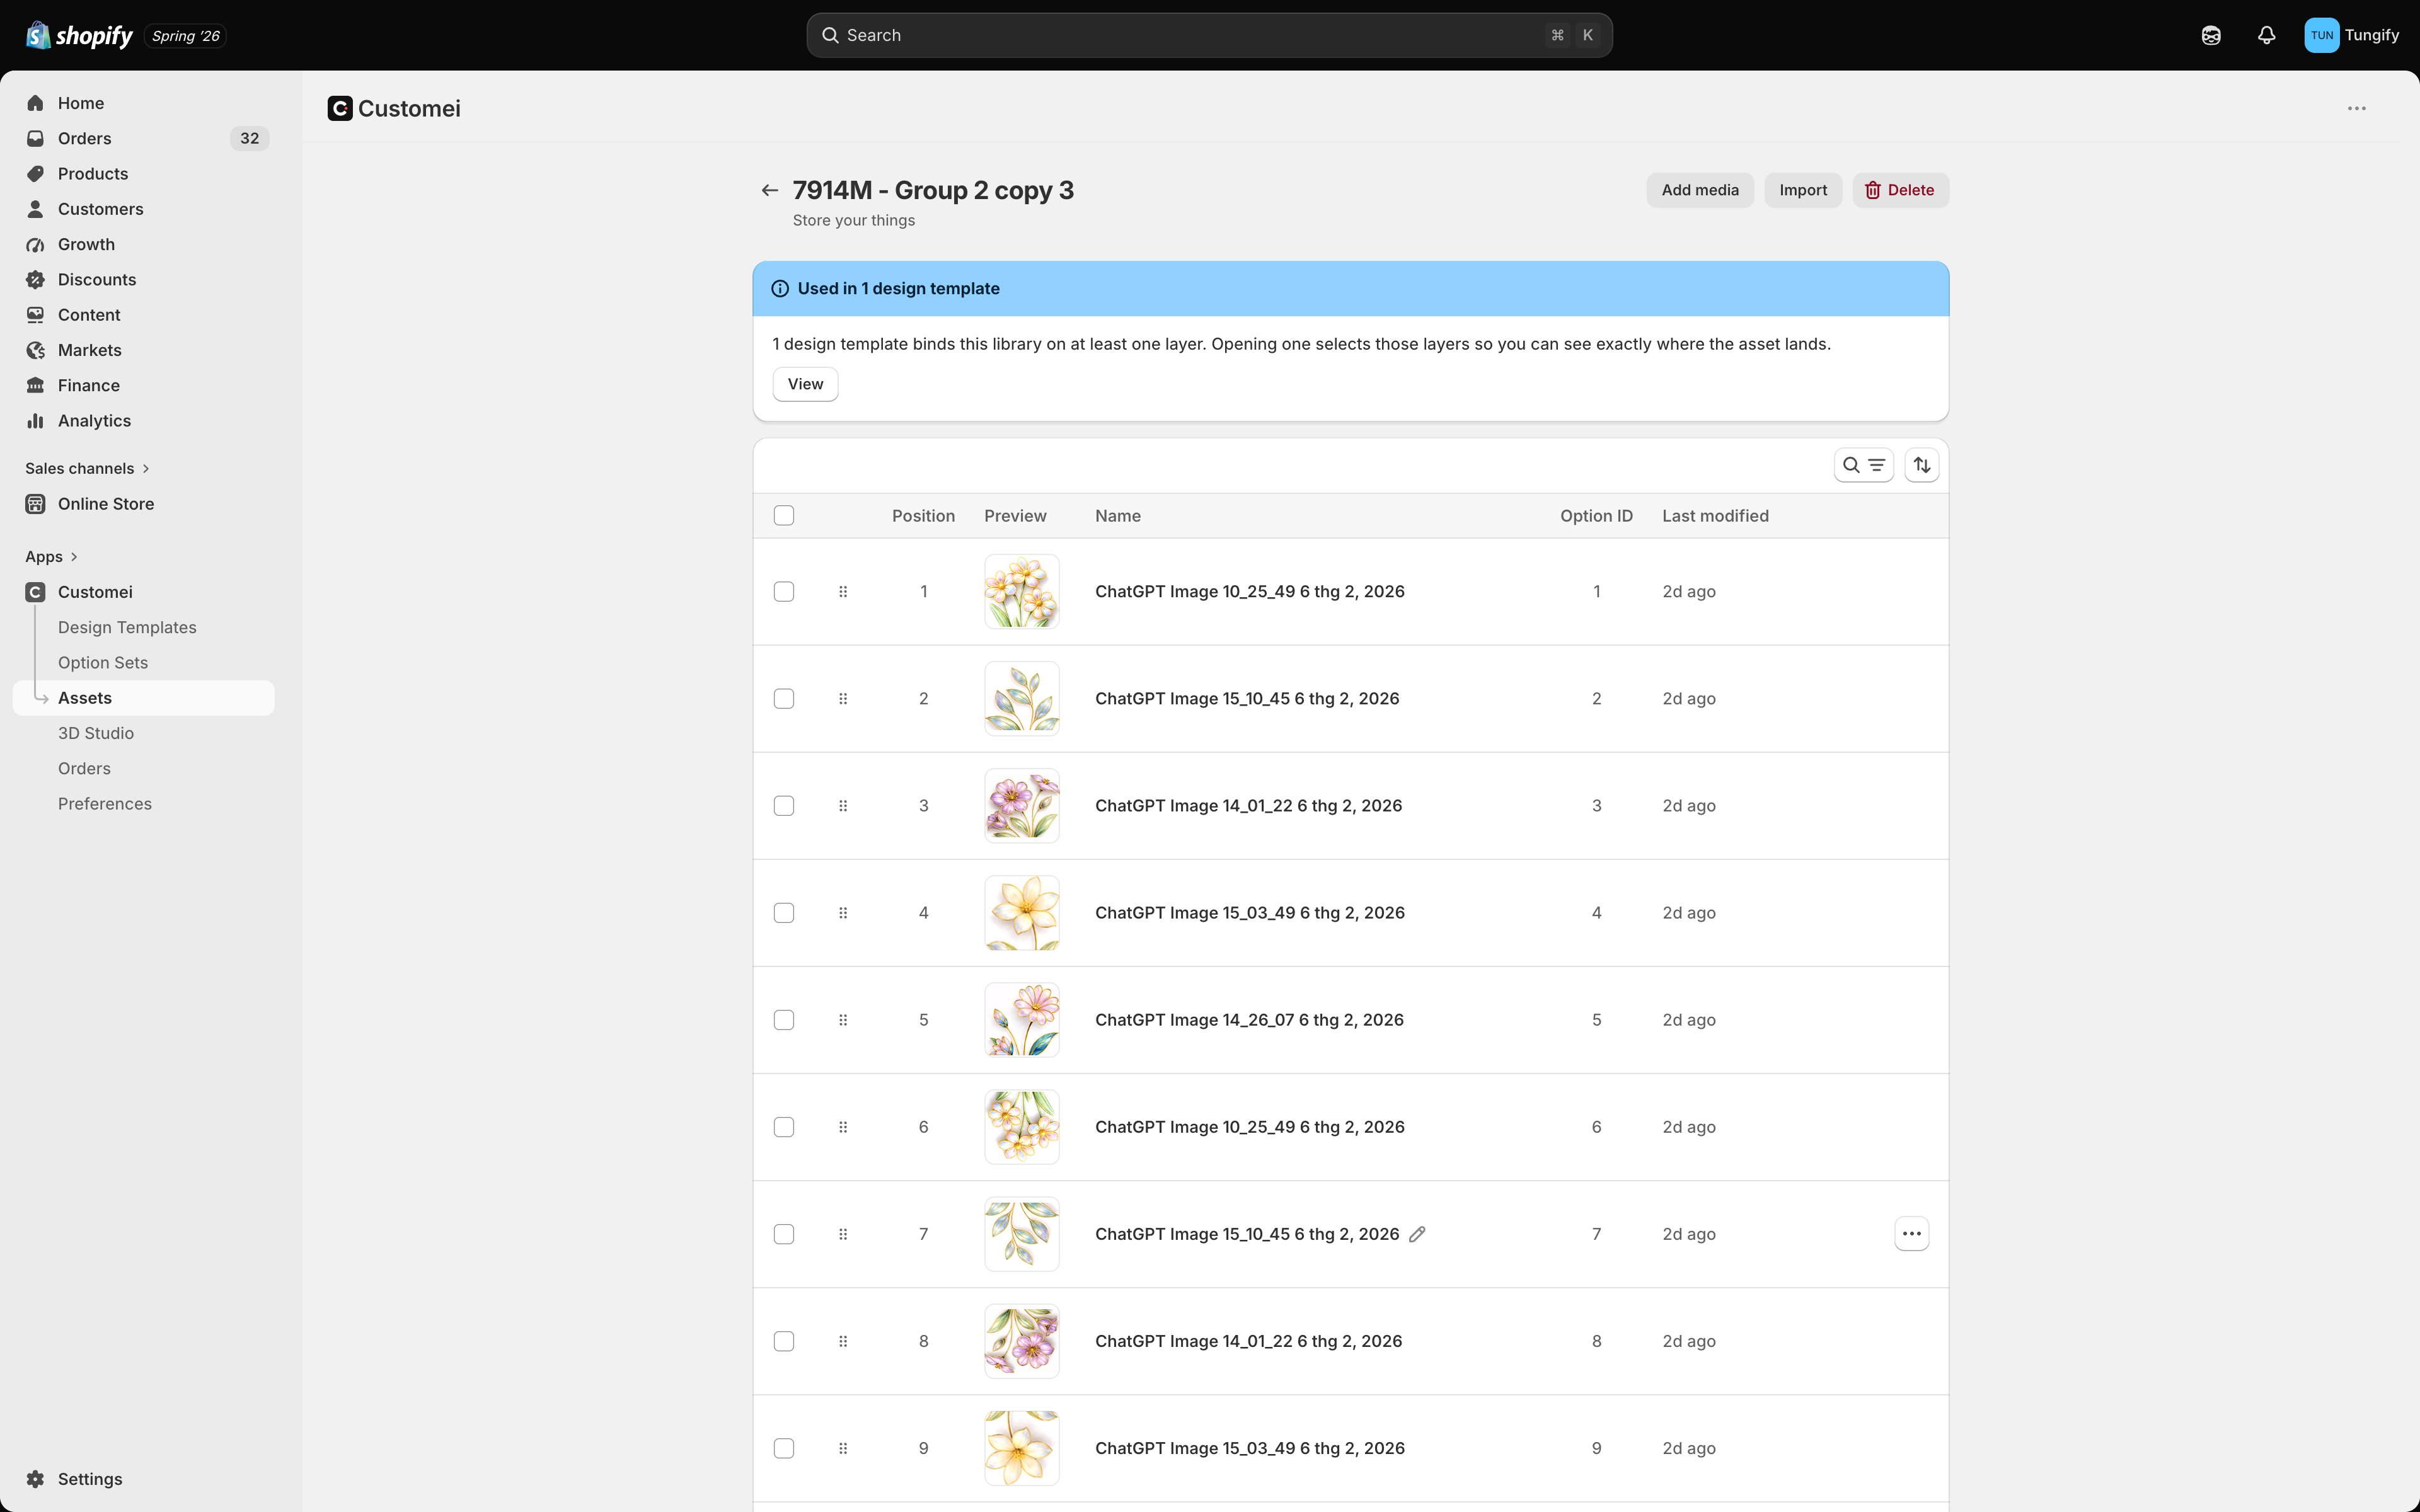
Task: Check the box for position 4 row
Action: 784,913
